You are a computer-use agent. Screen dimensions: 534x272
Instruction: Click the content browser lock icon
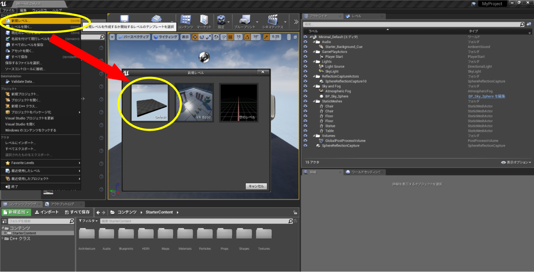coord(295,212)
